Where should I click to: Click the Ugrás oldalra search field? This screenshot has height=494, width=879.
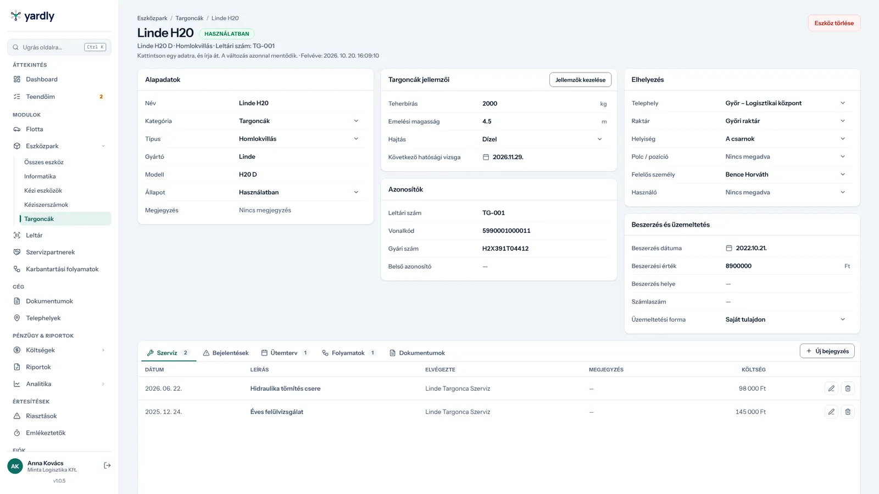pos(59,47)
